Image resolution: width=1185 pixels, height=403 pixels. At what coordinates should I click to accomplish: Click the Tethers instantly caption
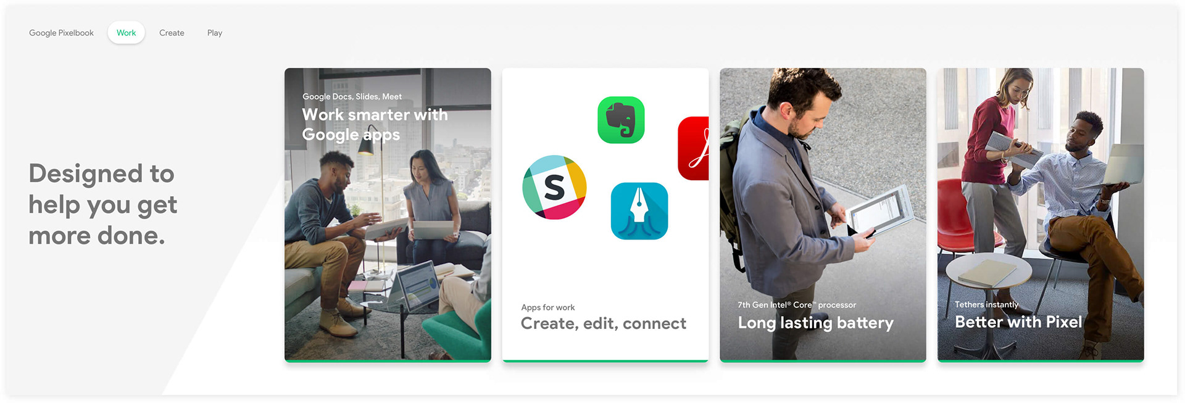[x=986, y=304]
